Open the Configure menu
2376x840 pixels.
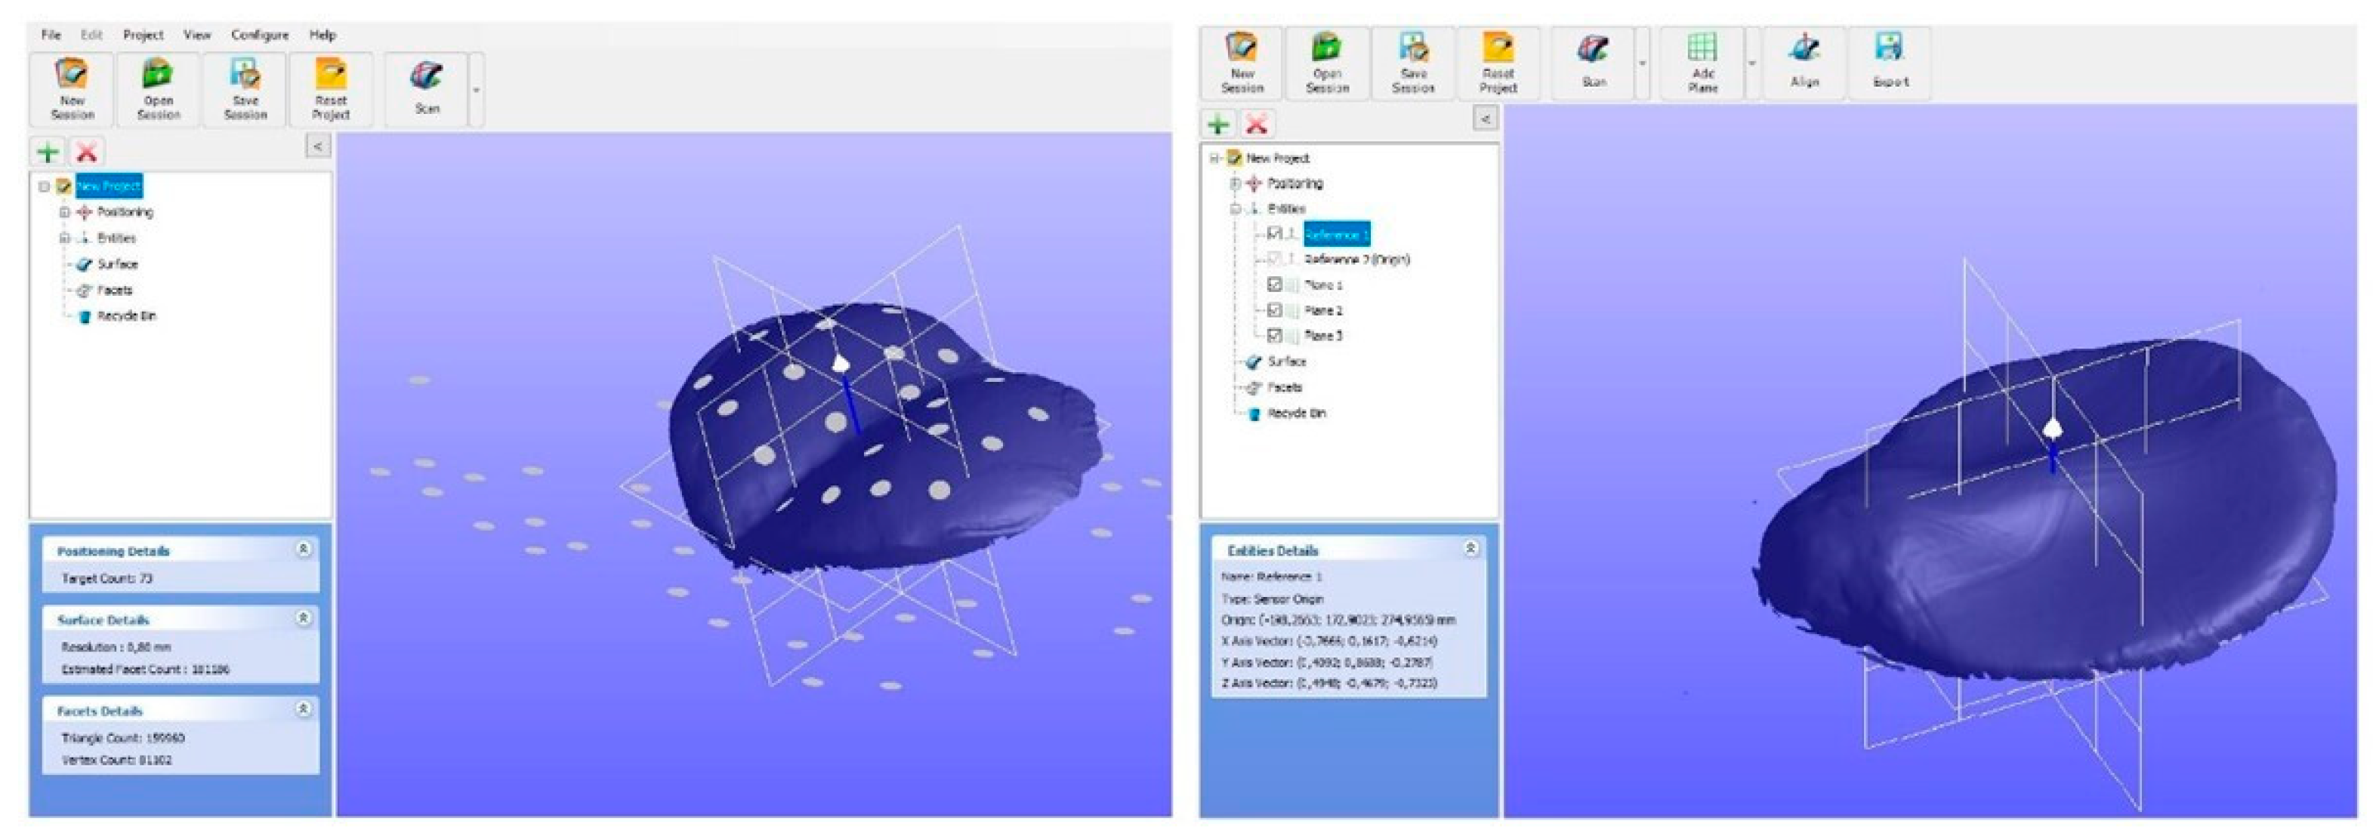click(x=259, y=35)
